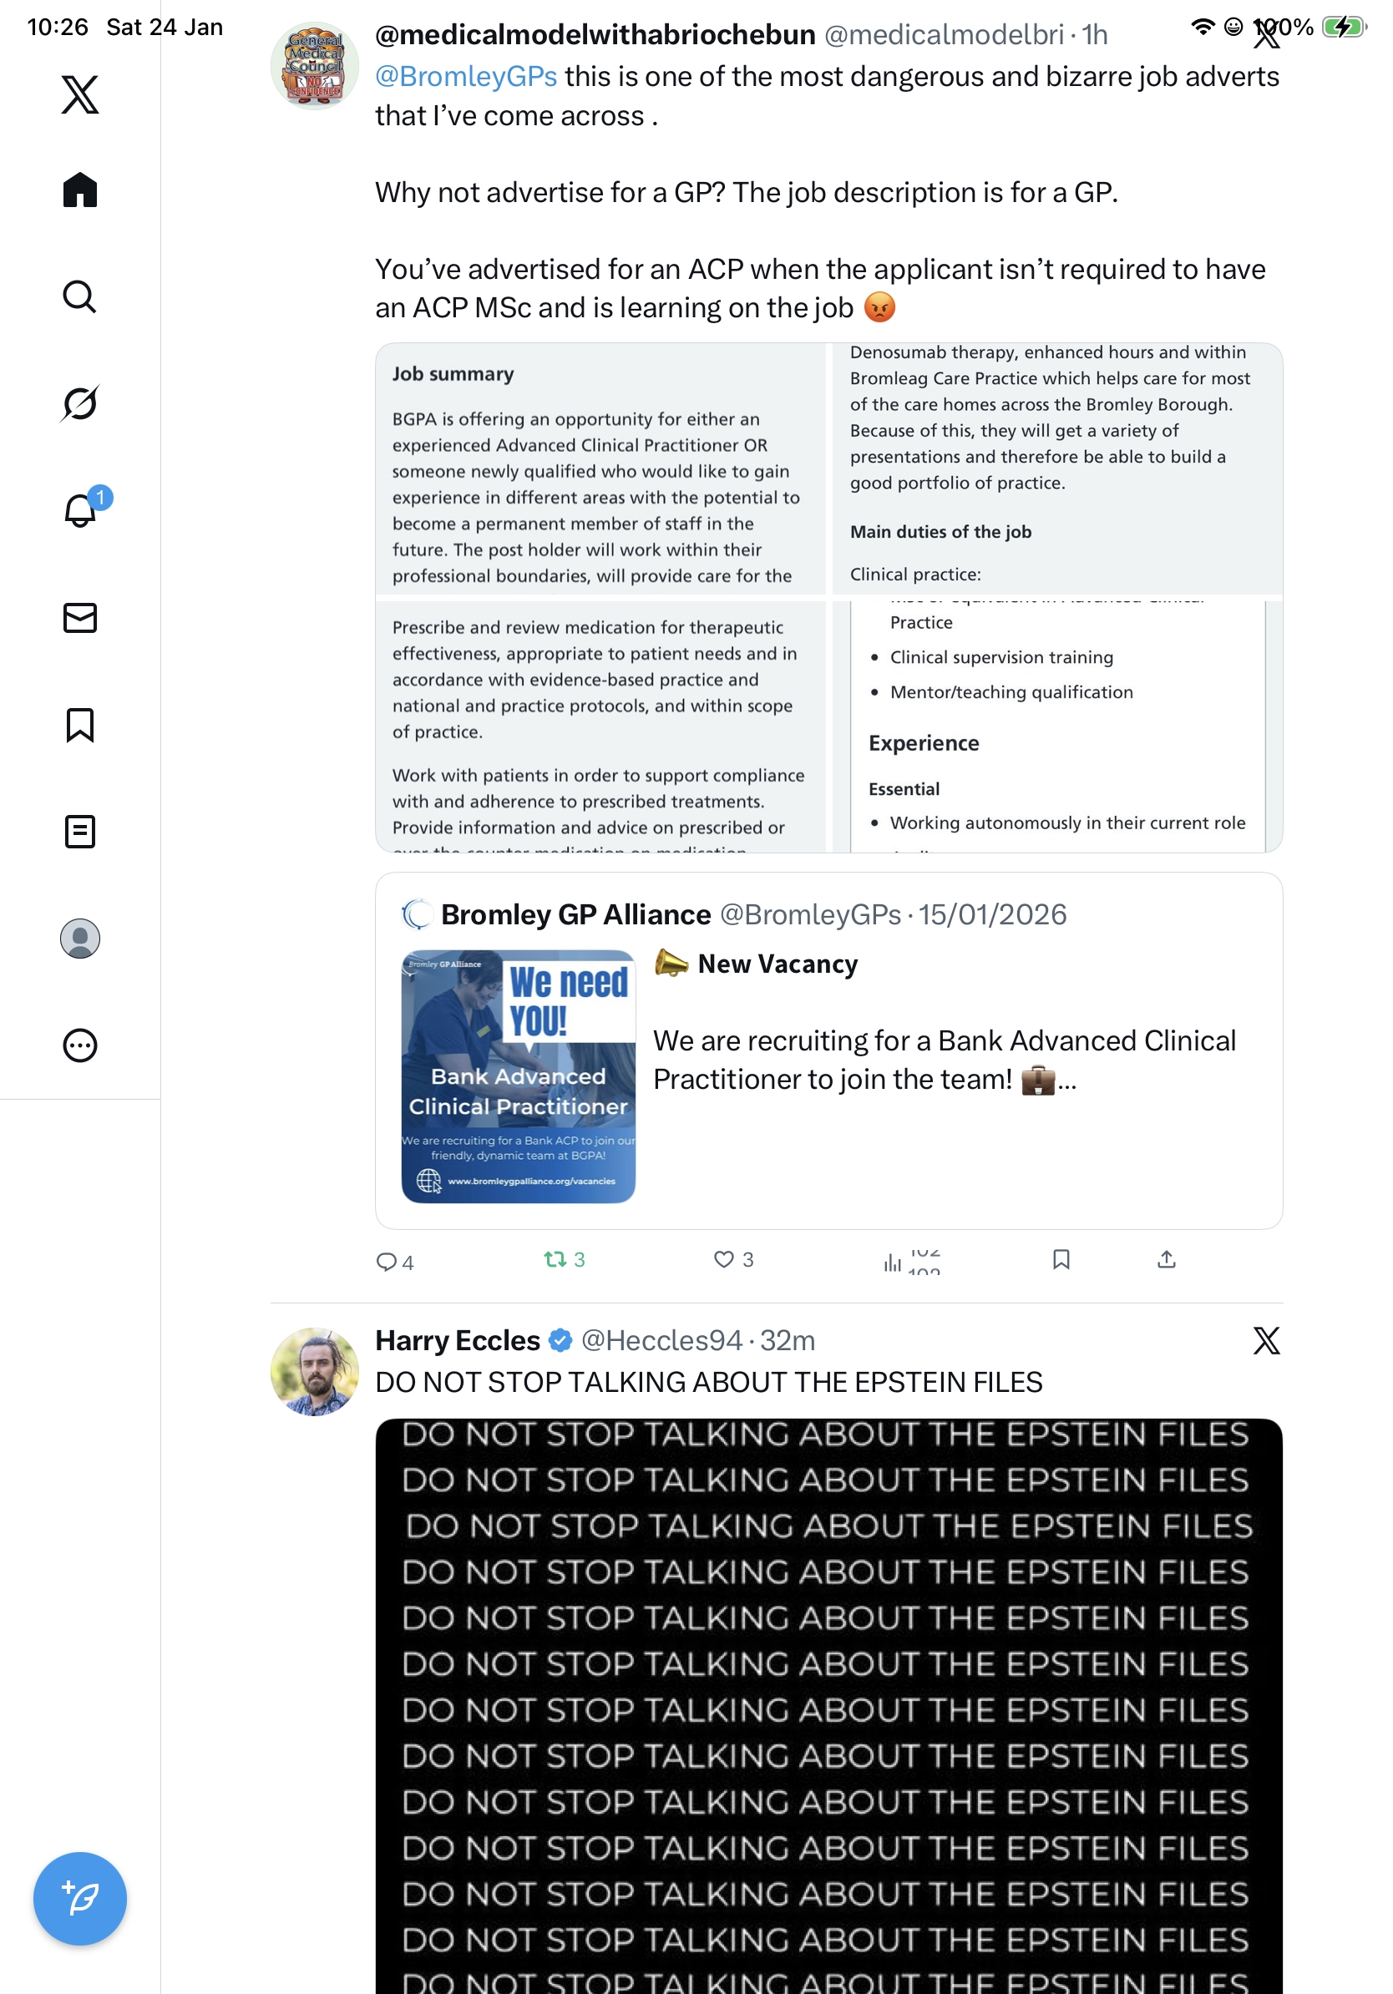Open the Home feed icon in sidebar

(x=80, y=190)
